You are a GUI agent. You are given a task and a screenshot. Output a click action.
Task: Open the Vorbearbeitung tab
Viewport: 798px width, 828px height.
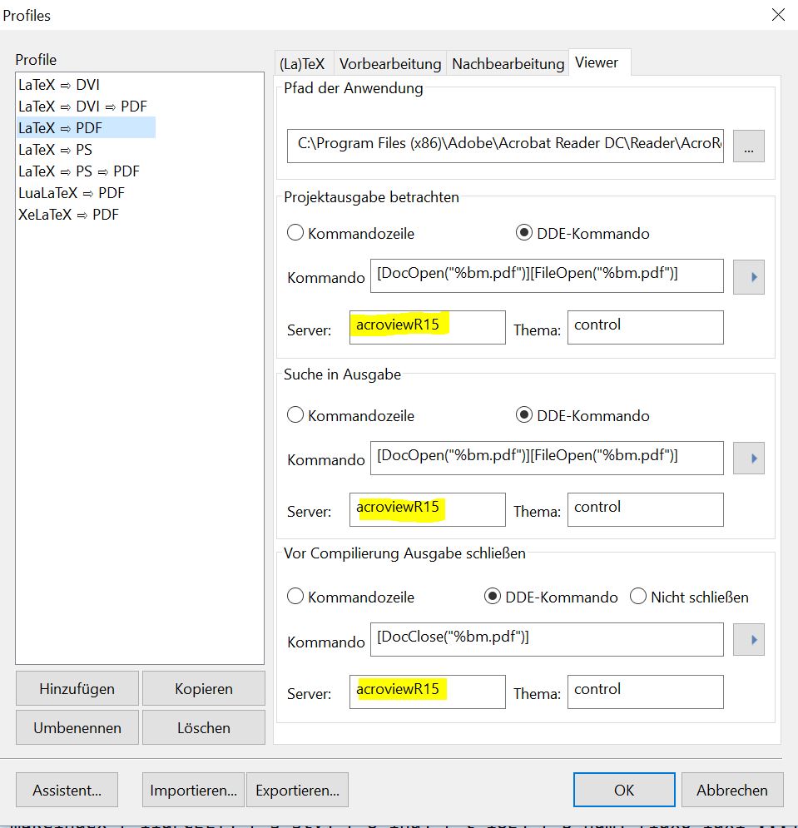coord(389,64)
